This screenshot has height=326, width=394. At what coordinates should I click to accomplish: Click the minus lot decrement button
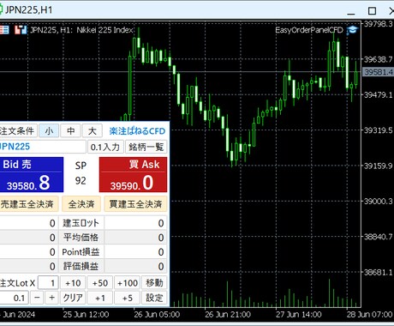pos(37,298)
